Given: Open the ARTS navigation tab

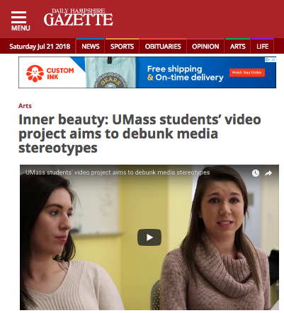Looking at the screenshot, I should pos(238,46).
